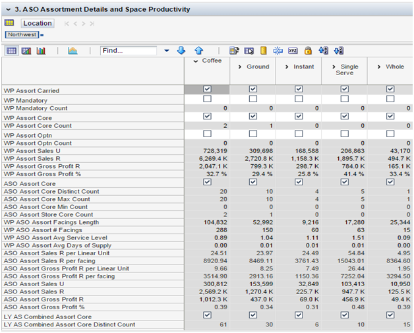Check WP Mandatory box under Instant

coord(298,99)
